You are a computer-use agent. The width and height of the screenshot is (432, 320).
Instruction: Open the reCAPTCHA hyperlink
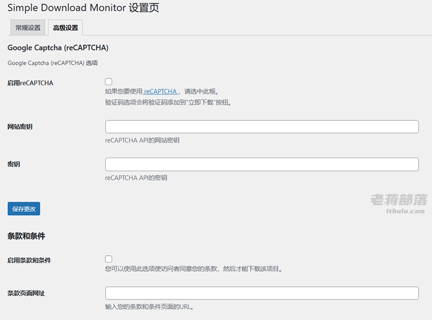(161, 91)
